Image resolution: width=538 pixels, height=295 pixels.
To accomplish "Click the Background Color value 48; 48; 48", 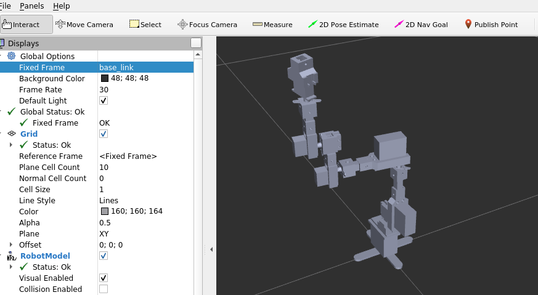I will 129,78.
